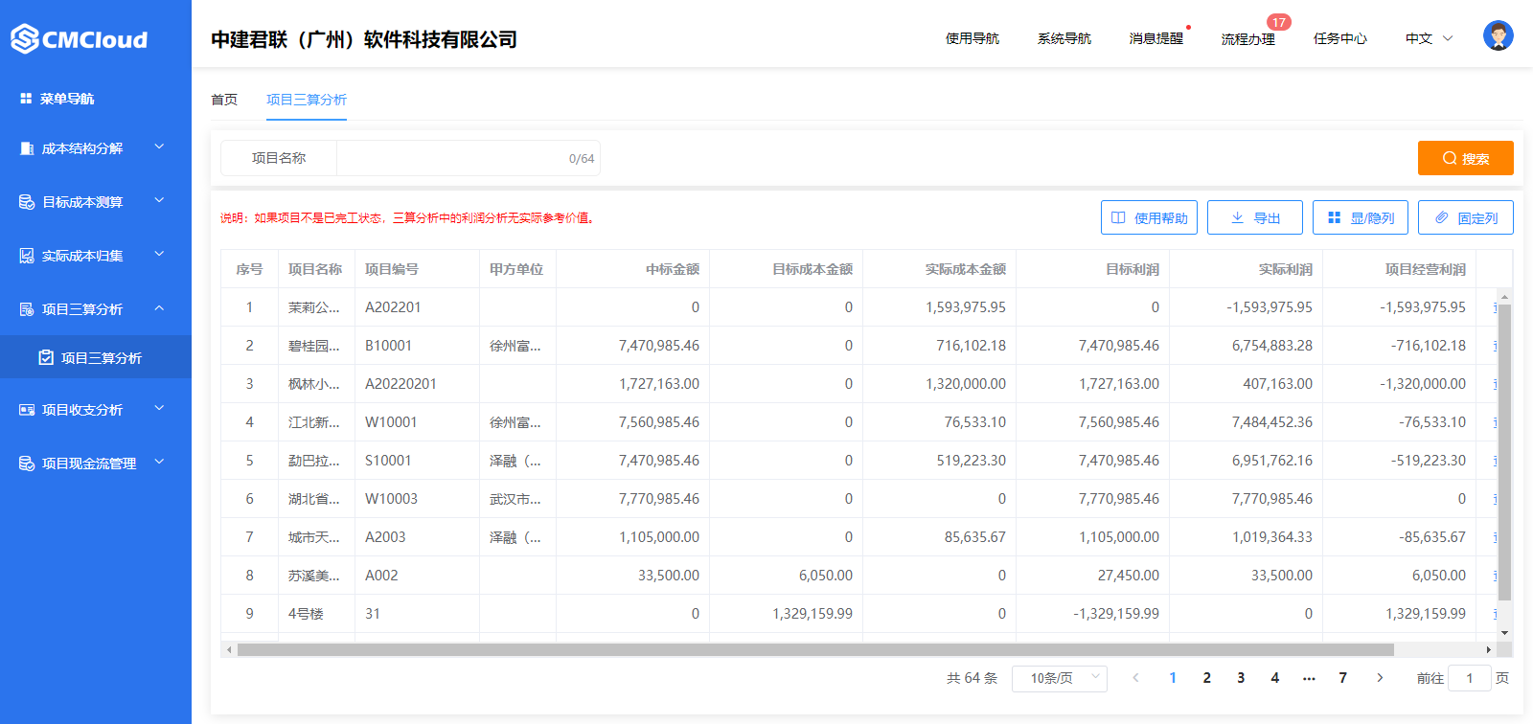Screen dimensions: 1533x724
Task: Click the 目标成本测算 sidebar icon
Action: [27, 202]
